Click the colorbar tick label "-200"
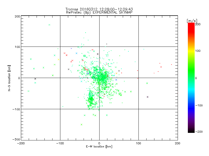The image size is (209, 156). pyautogui.click(x=199, y=132)
